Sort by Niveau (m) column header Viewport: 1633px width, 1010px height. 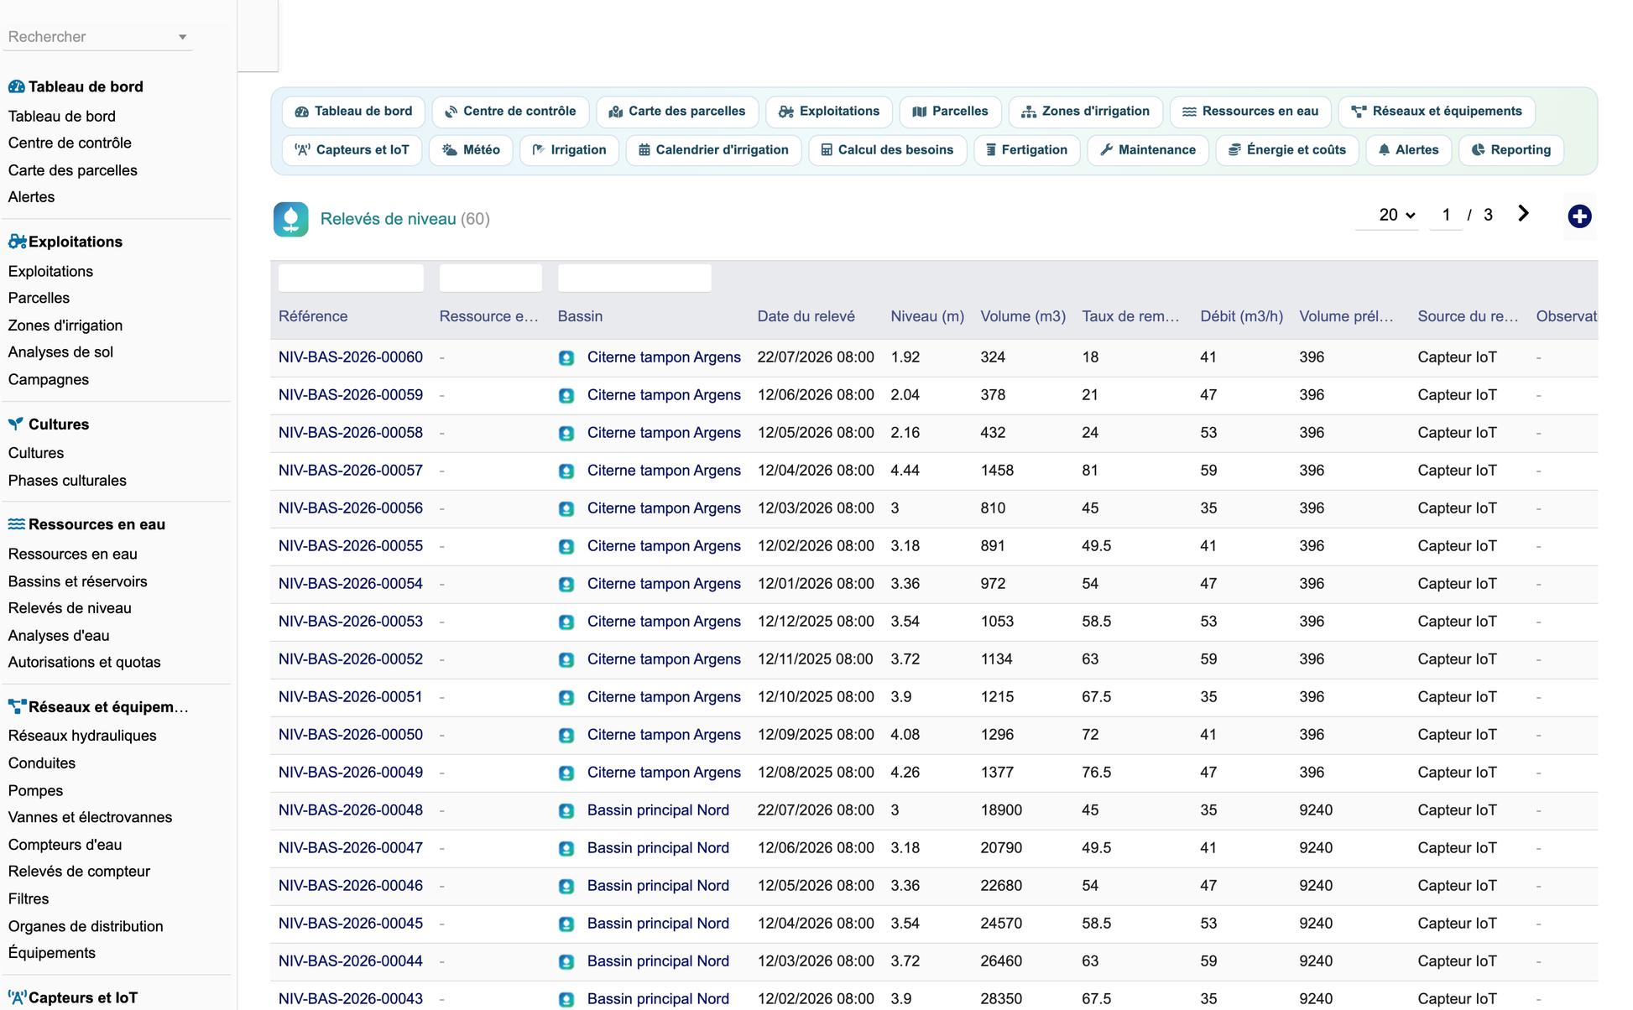(x=927, y=316)
